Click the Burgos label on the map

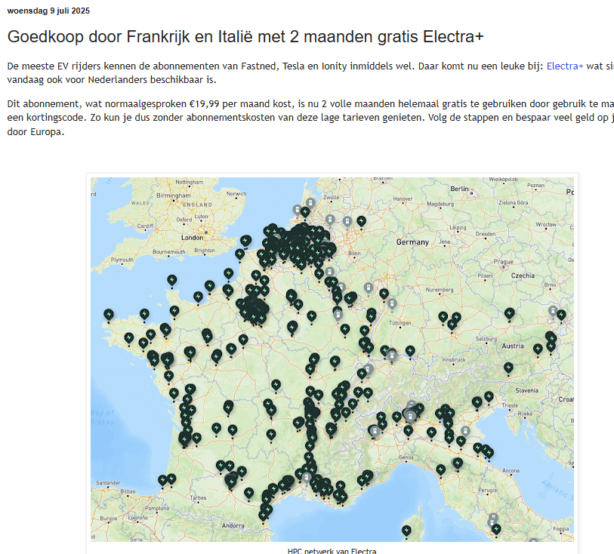(x=109, y=519)
